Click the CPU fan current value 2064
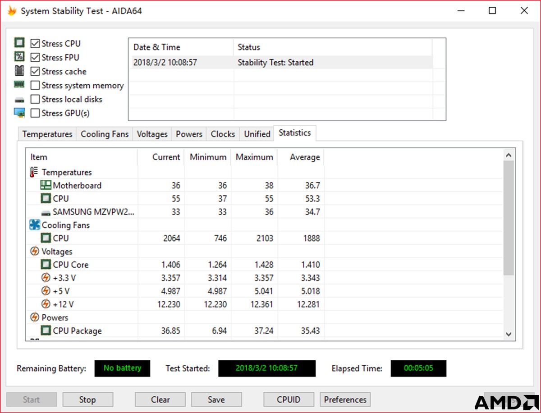The image size is (541, 413). 171,239
